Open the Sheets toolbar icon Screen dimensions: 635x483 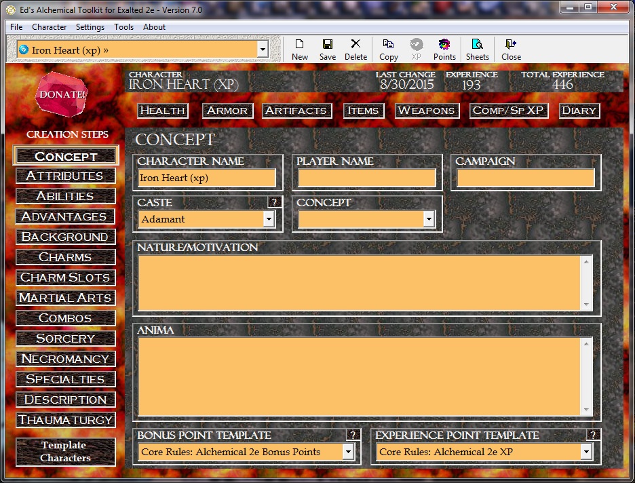[x=478, y=50]
